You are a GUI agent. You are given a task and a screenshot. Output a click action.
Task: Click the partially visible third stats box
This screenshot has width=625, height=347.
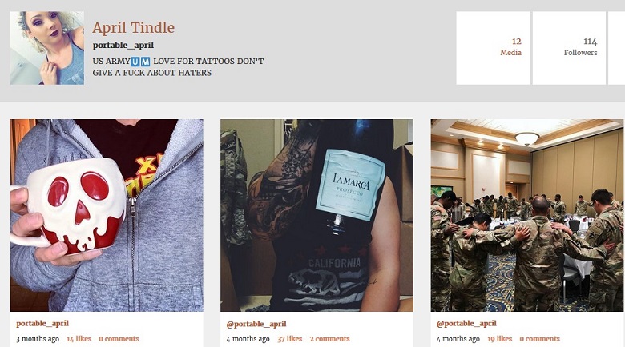(617, 48)
